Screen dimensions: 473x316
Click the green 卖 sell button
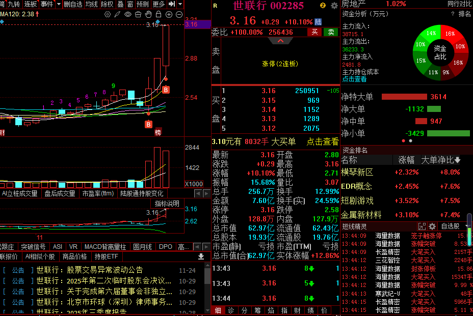coord(331,32)
